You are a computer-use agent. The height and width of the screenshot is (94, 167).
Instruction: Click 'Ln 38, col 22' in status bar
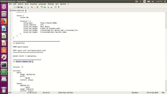pyautogui.click(x=32, y=93)
